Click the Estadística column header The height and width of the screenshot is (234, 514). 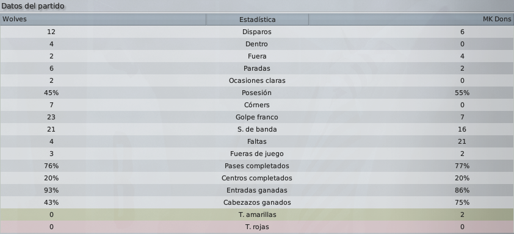click(x=258, y=19)
